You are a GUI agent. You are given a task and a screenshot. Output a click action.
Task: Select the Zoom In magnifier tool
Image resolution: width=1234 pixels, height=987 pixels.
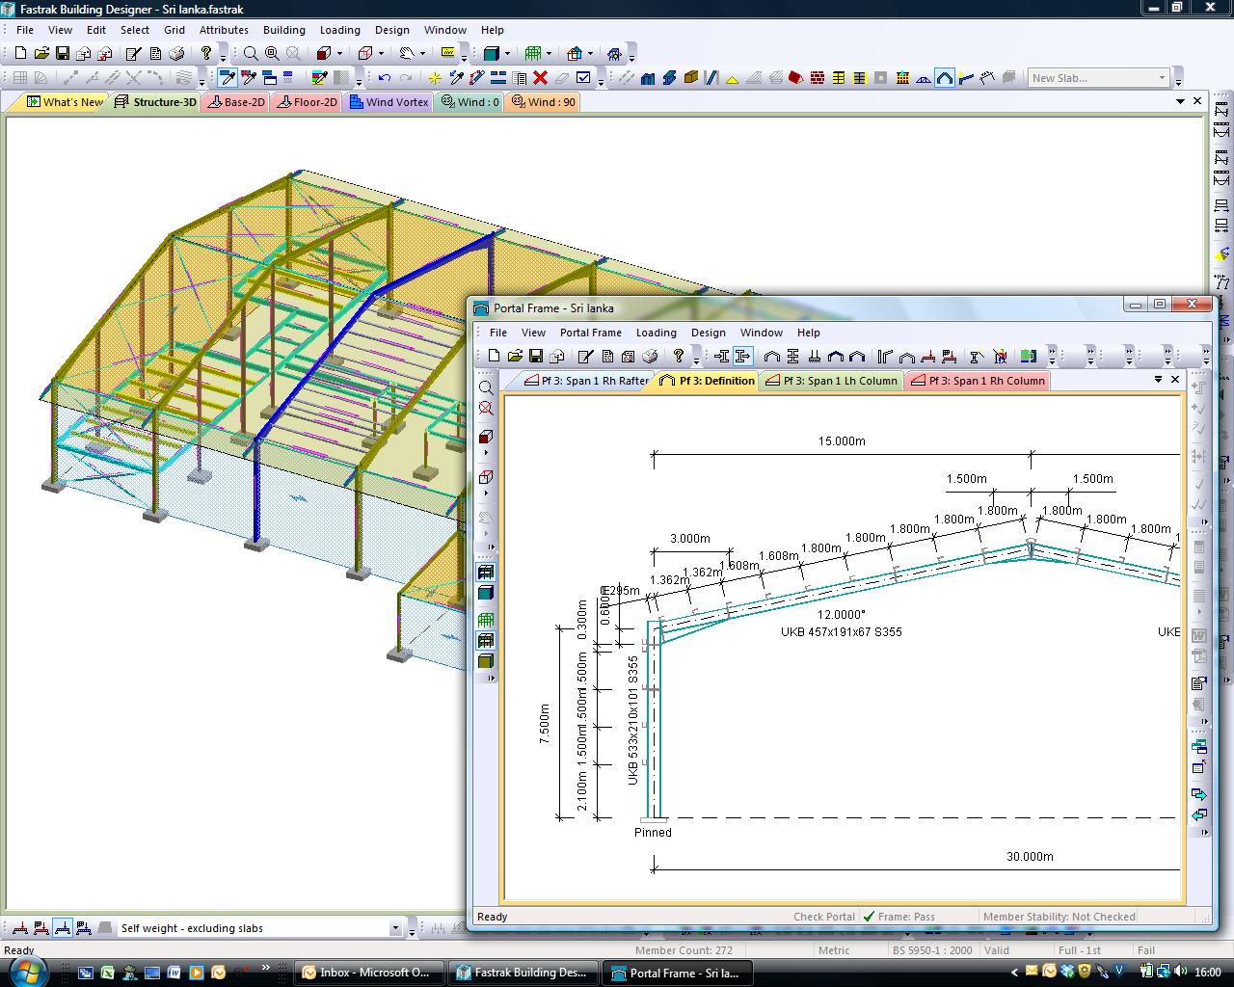[249, 54]
